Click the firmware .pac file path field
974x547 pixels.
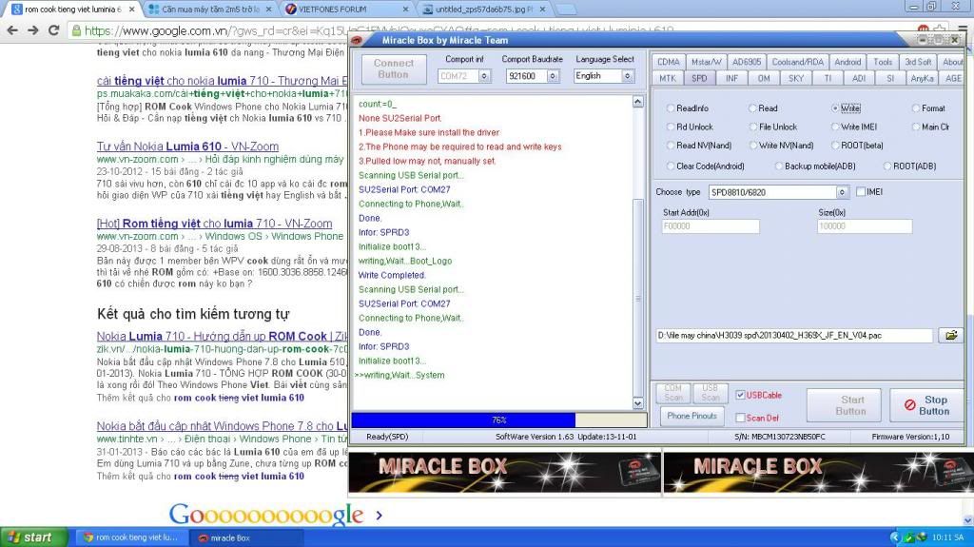pos(794,336)
